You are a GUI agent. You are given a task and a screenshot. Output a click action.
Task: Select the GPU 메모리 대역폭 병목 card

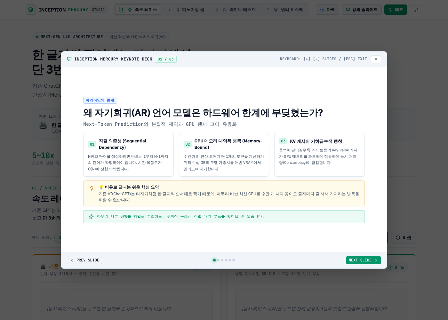pyautogui.click(x=224, y=155)
